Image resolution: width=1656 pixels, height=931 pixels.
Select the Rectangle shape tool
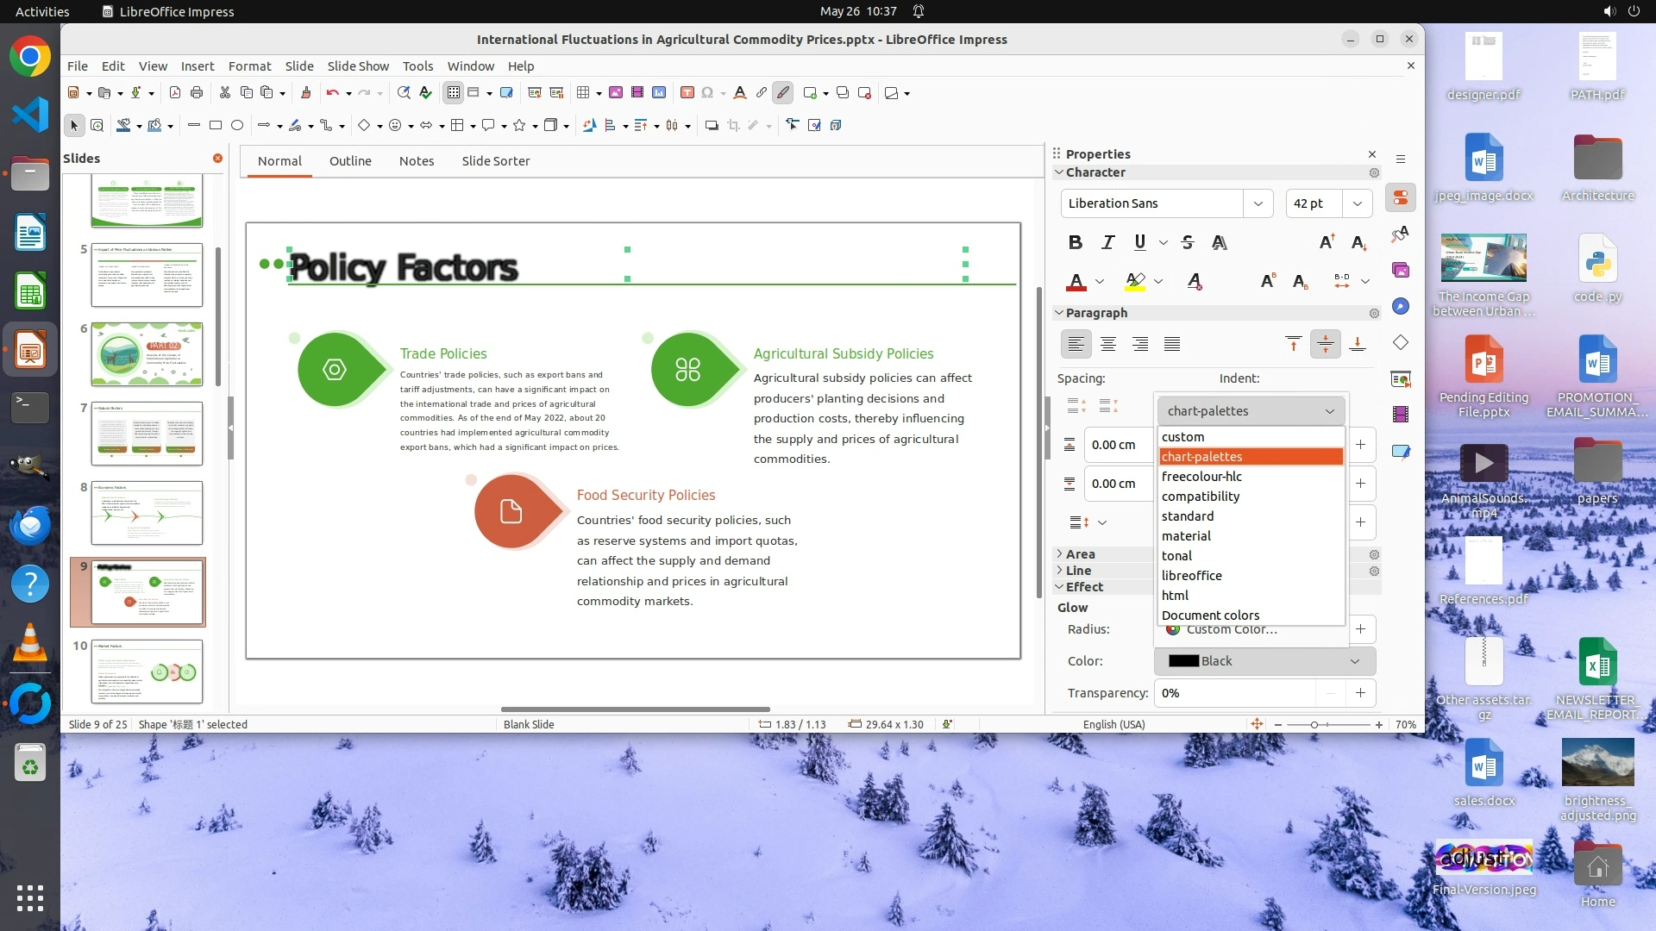tap(216, 125)
